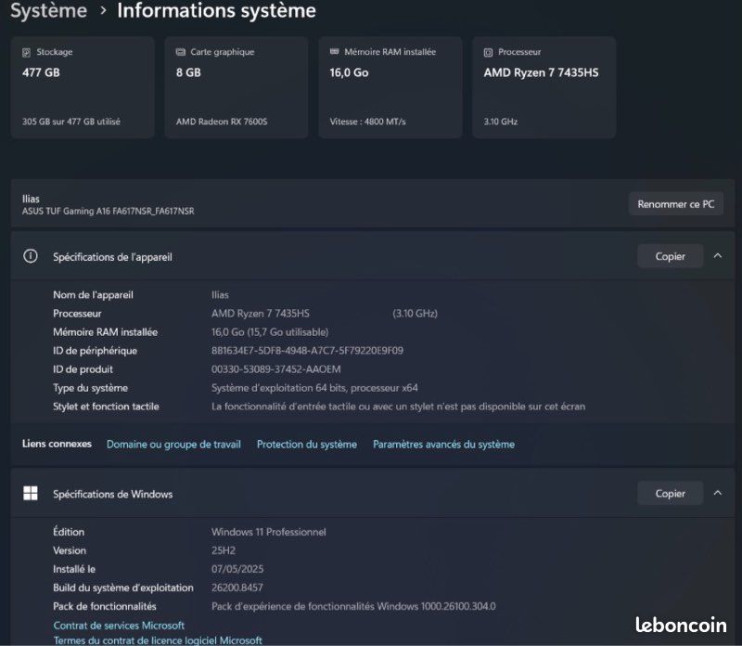Select the 'ASUS TUF Gaming A16 FA617NSR_FA617NSR' text
742x646 pixels.
[108, 212]
